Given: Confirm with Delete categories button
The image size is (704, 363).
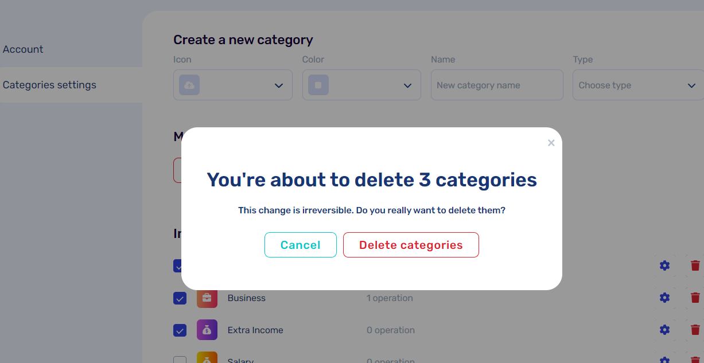Looking at the screenshot, I should tap(411, 245).
